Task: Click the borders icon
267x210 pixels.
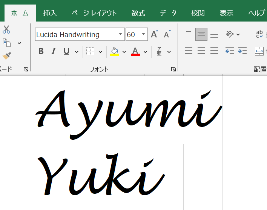Action: point(90,51)
